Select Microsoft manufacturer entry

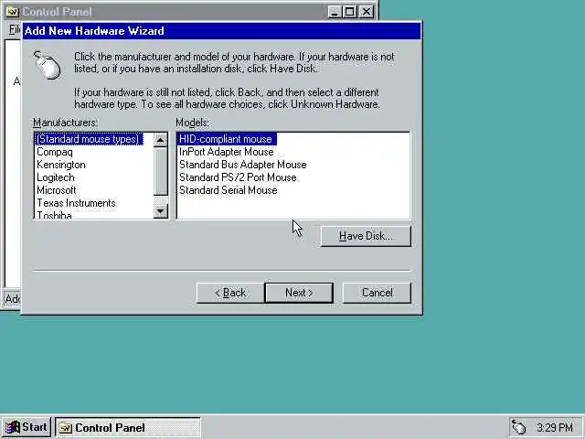click(x=56, y=190)
